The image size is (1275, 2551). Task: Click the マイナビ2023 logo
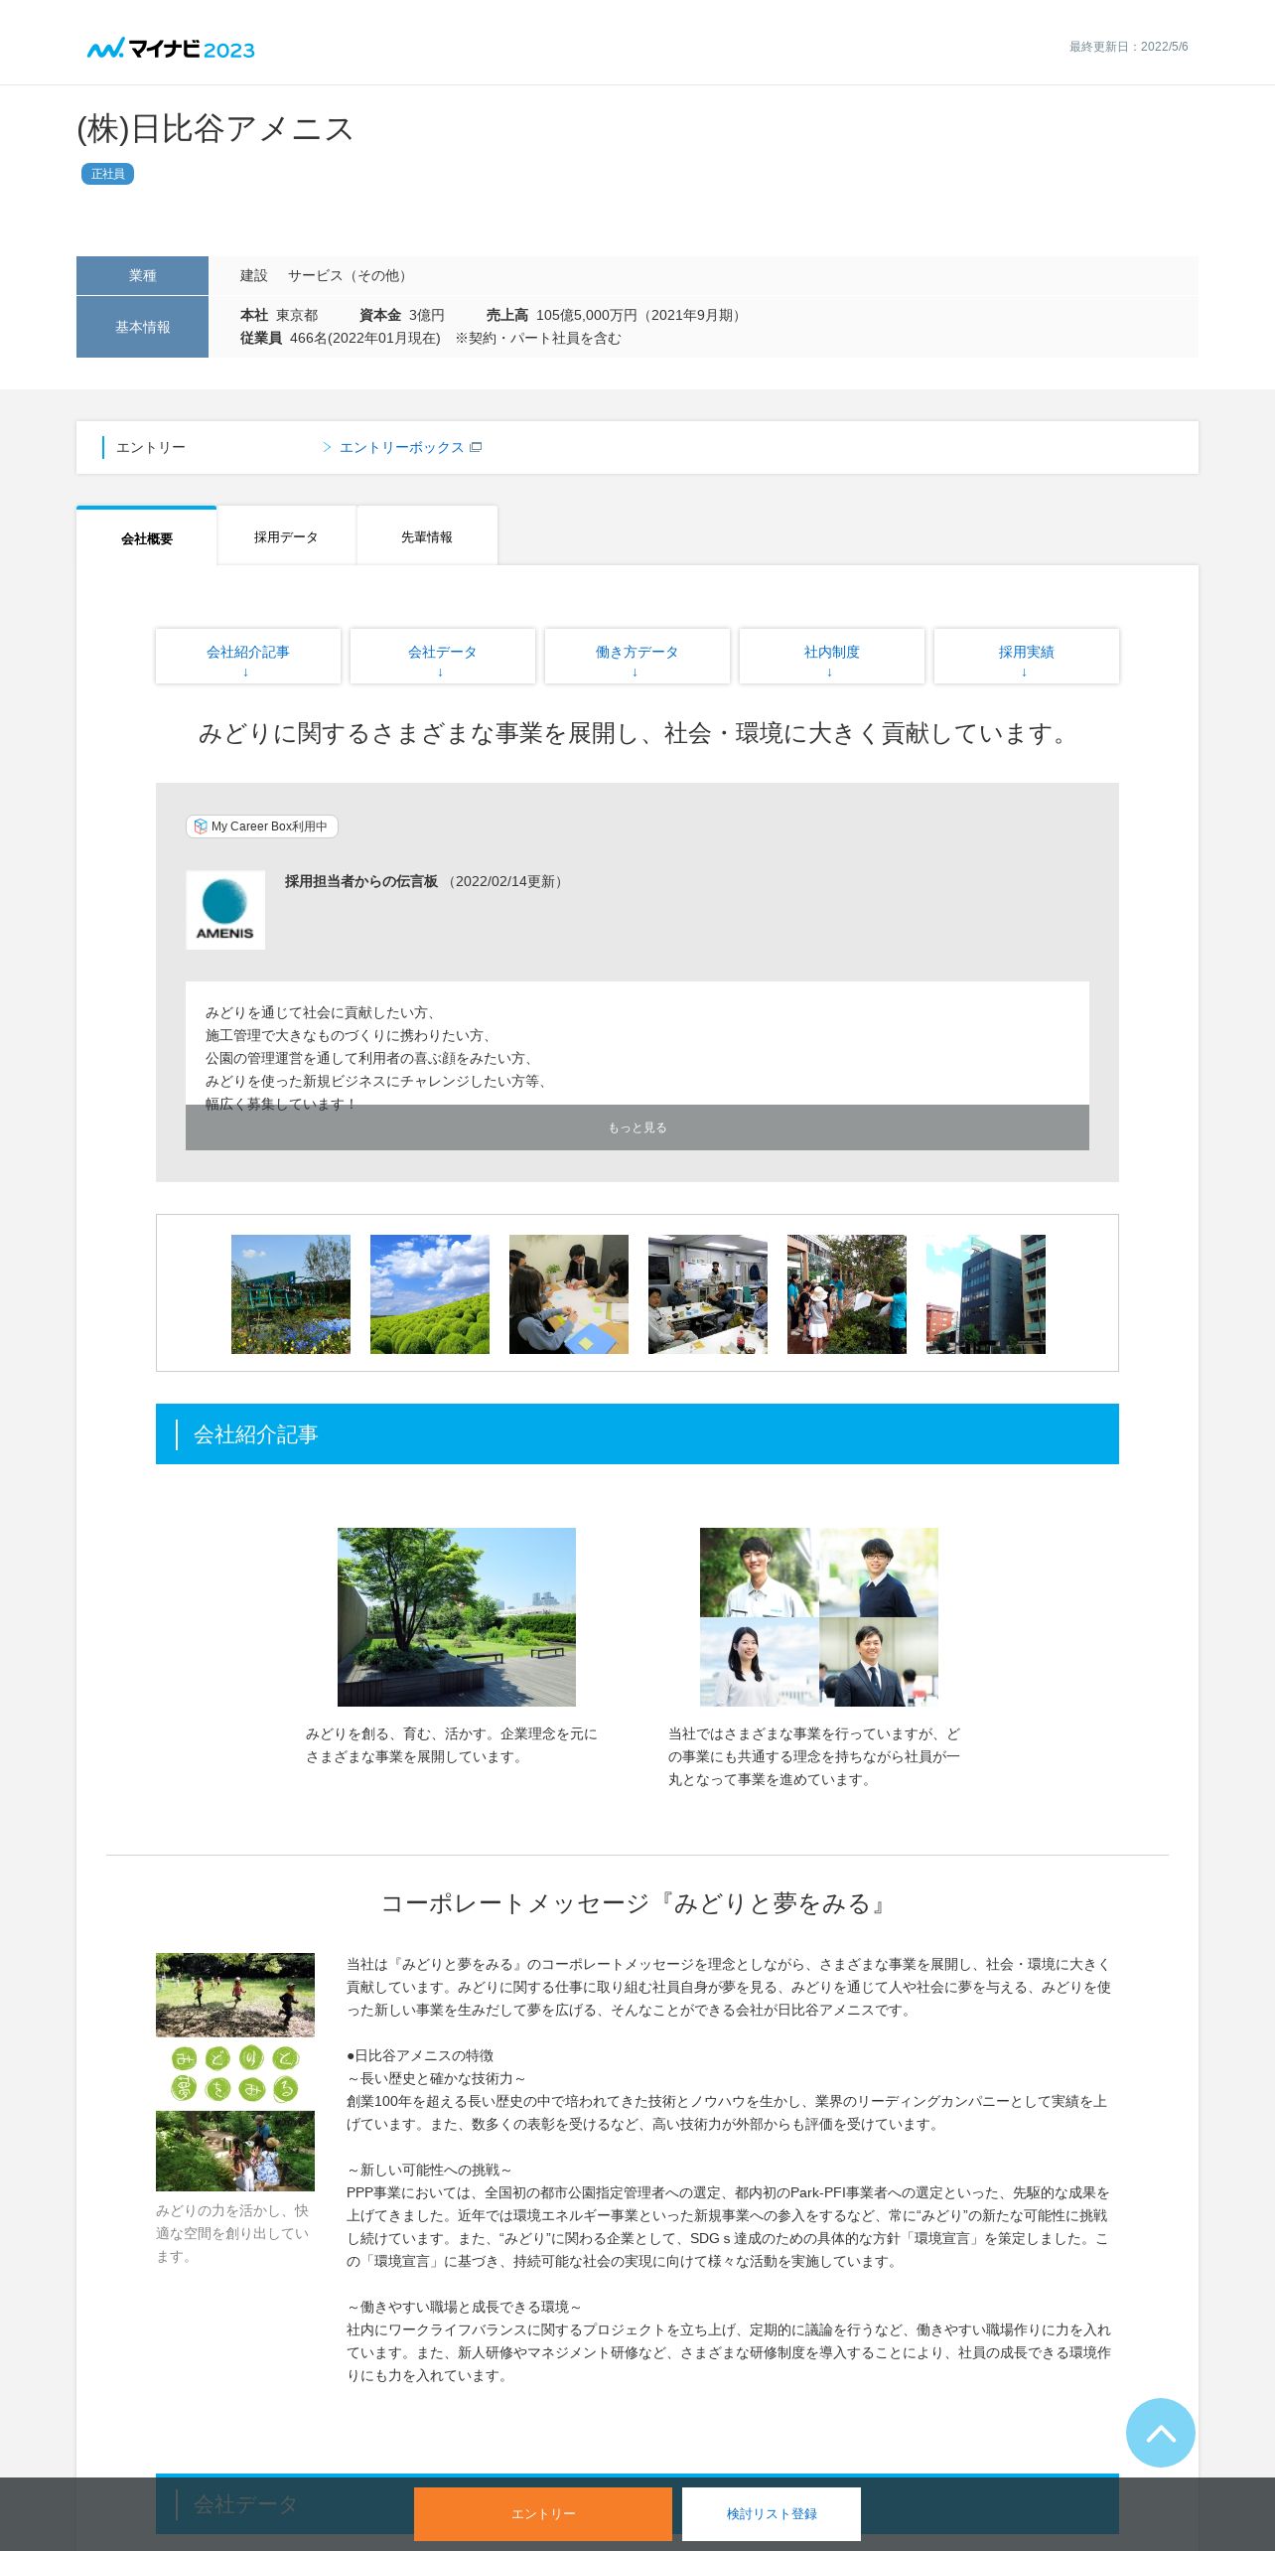tap(171, 48)
